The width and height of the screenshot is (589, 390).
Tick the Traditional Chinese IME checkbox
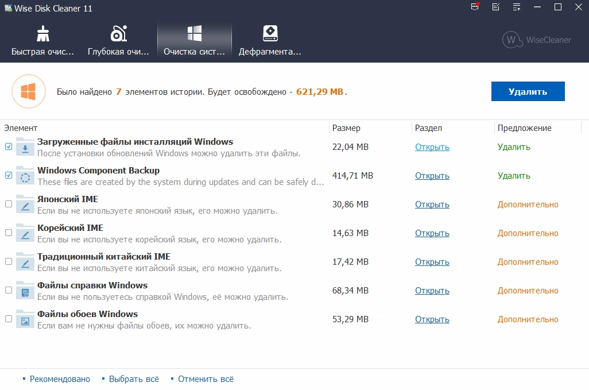(x=9, y=261)
